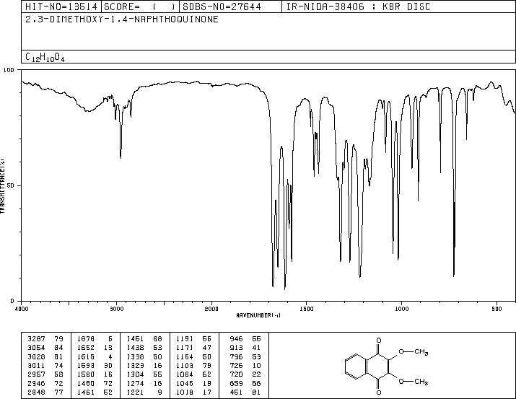This screenshot has height=399, width=516.
Task: Click transmittance value 84 beside 3054
Action: click(x=58, y=348)
